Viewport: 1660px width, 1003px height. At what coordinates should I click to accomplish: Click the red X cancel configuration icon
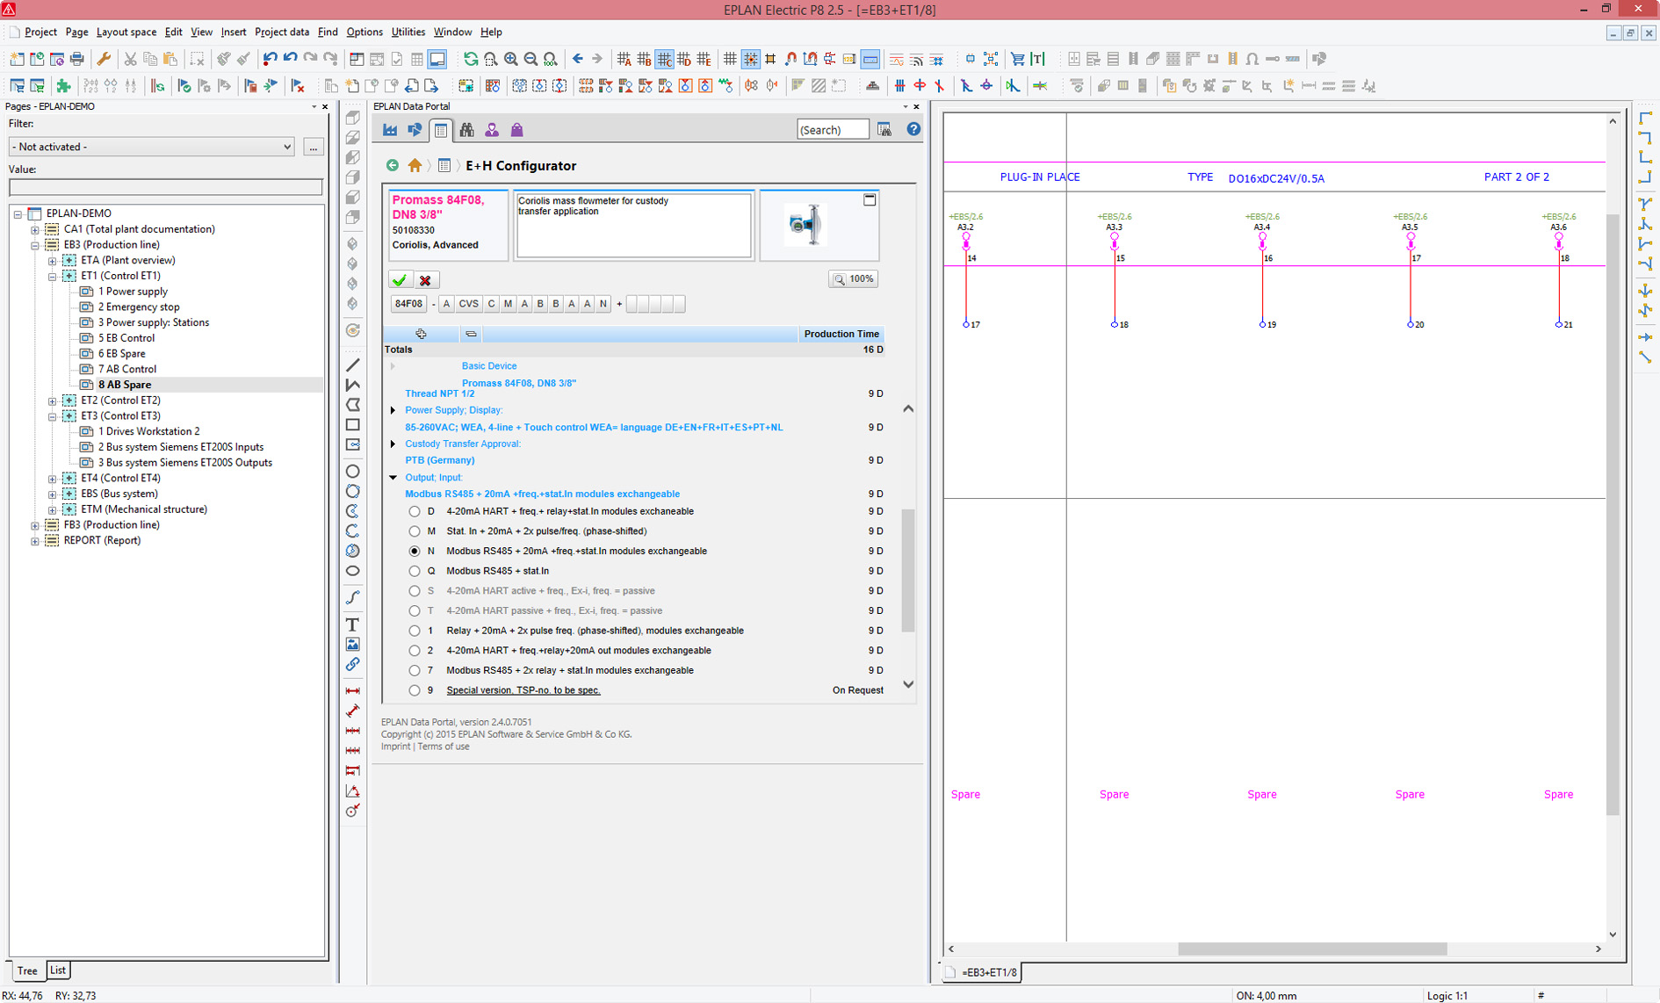click(x=425, y=280)
